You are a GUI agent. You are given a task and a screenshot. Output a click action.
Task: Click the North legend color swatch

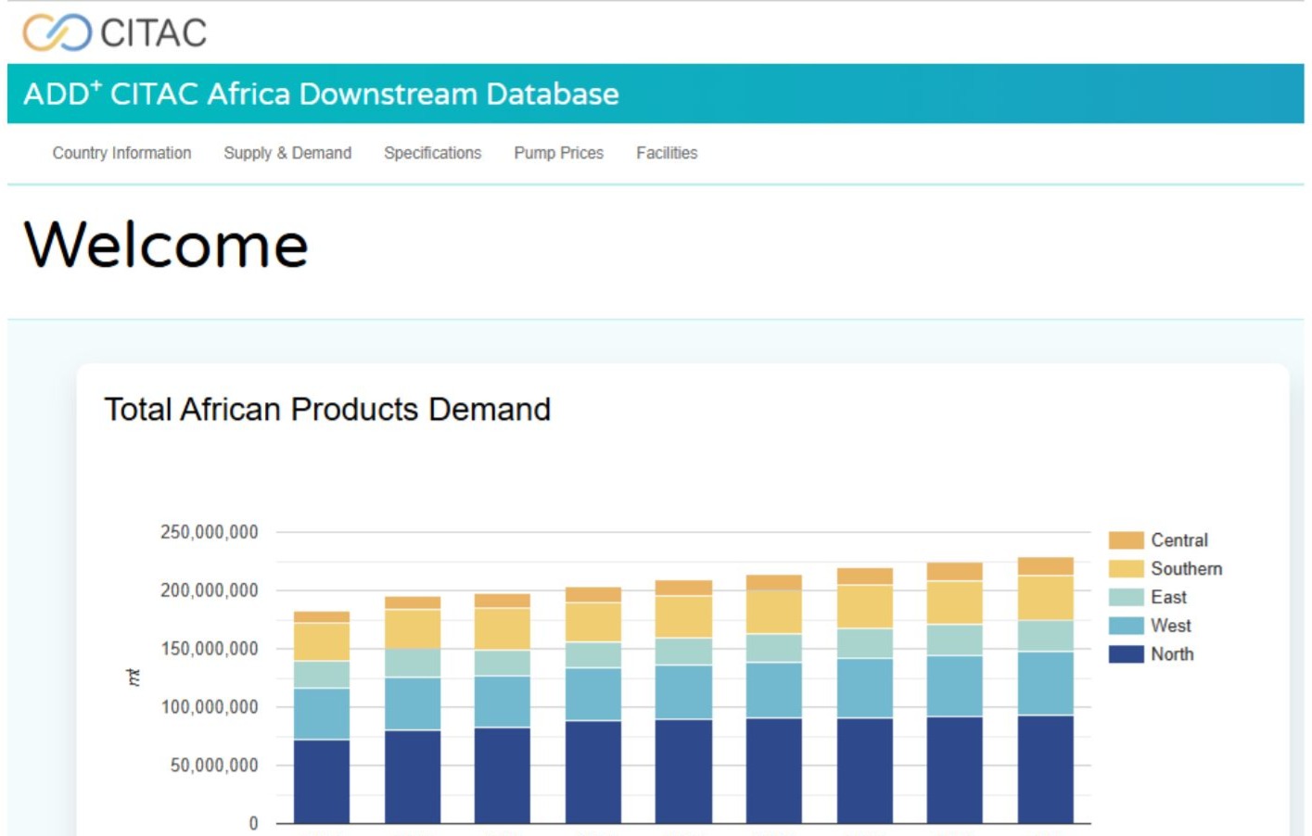pyautogui.click(x=1126, y=654)
